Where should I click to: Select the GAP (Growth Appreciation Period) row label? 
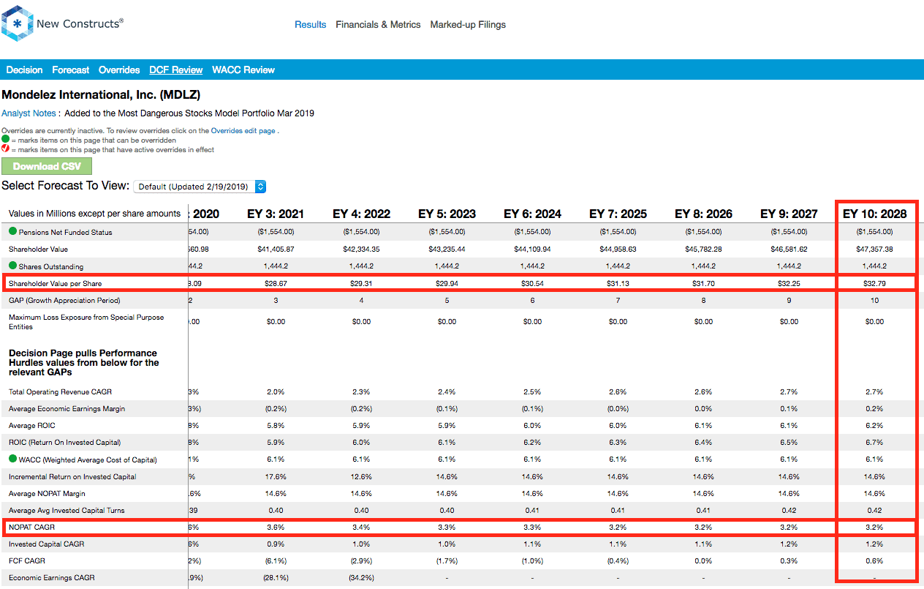pyautogui.click(x=64, y=301)
